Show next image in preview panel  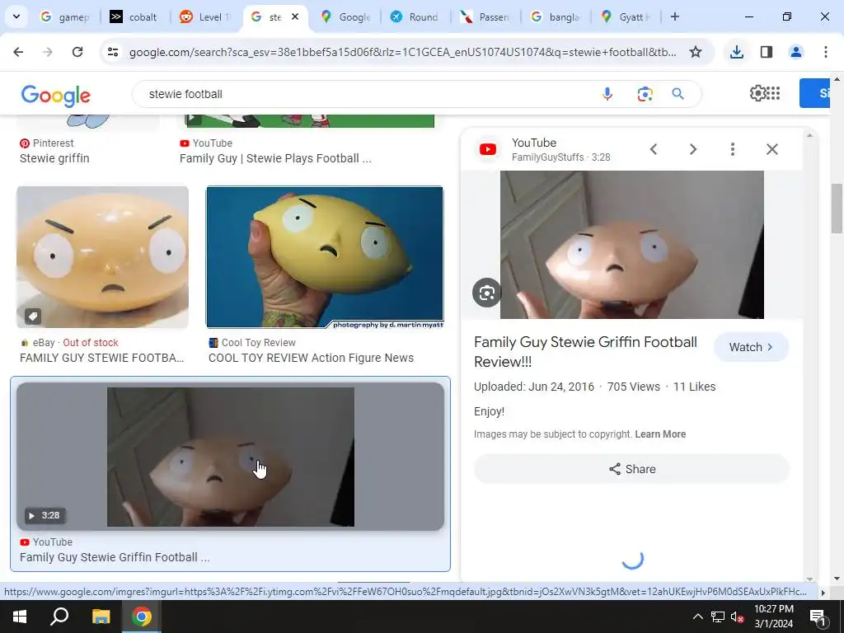point(693,149)
